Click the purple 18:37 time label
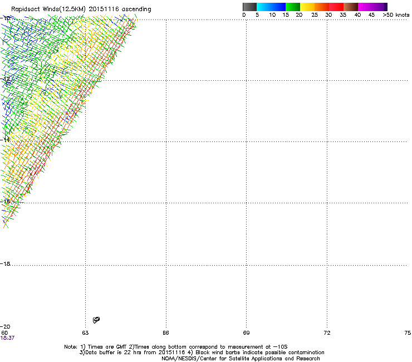This screenshot has height=362, width=412. click(7, 338)
